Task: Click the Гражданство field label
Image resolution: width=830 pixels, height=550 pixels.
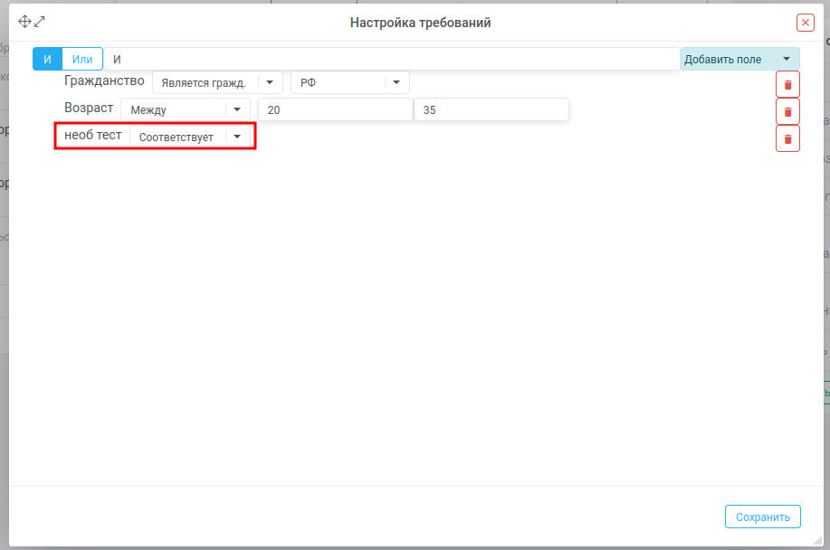Action: 104,81
